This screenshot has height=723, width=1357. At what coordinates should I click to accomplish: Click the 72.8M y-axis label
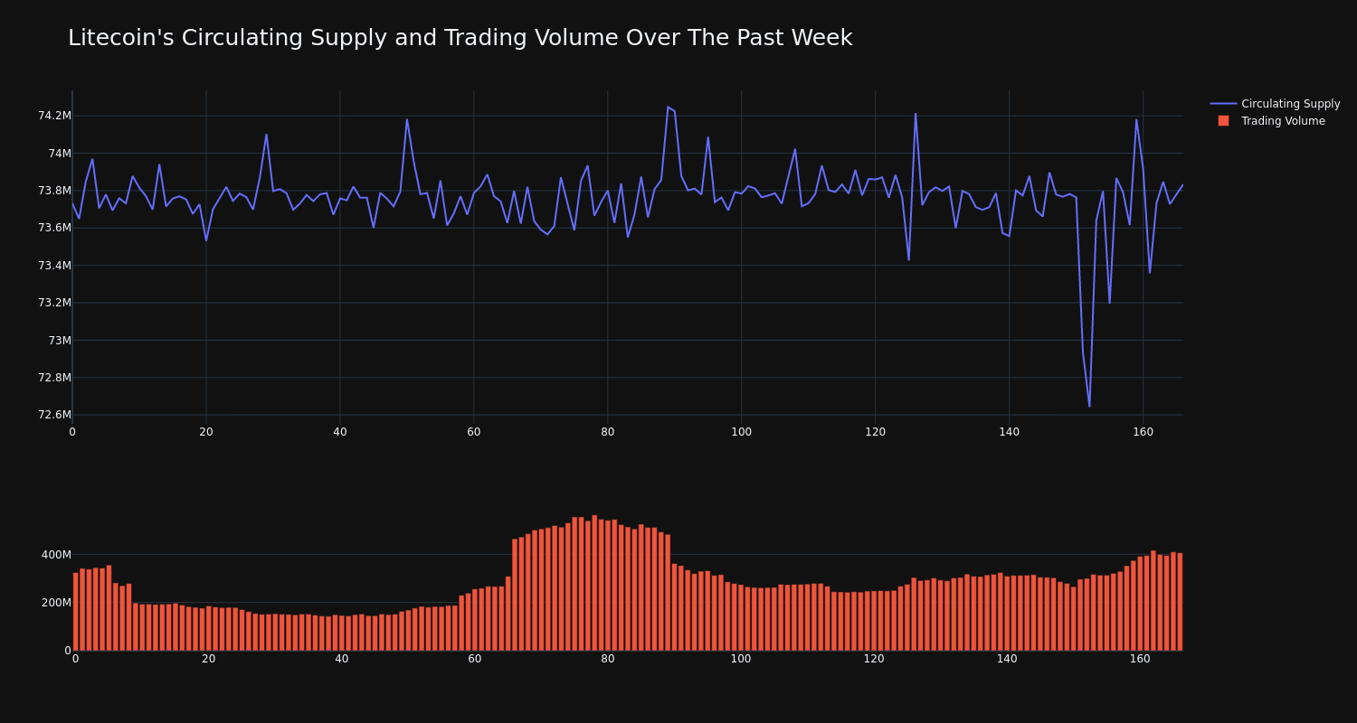point(54,378)
